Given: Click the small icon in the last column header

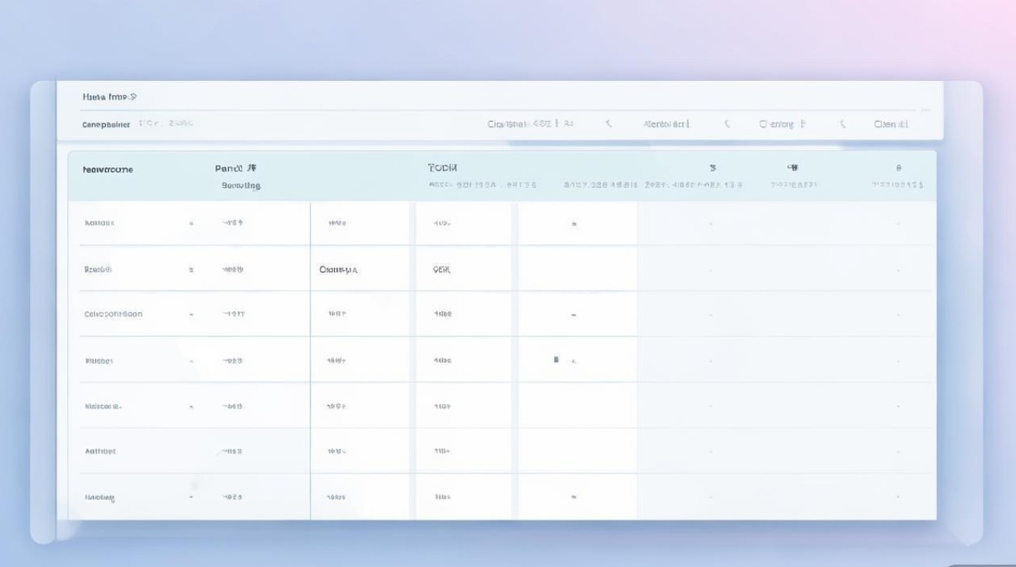Looking at the screenshot, I should 898,168.
